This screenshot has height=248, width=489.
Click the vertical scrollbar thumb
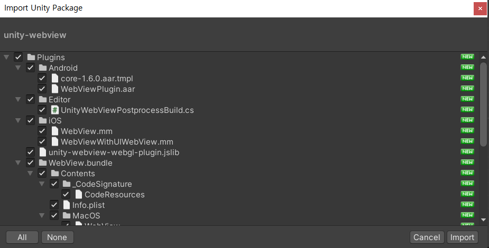tap(483, 103)
